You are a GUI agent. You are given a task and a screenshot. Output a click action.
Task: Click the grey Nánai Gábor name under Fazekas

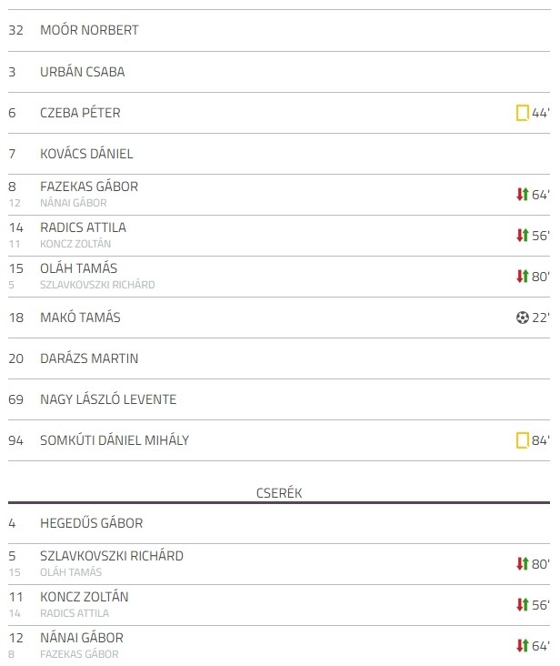[x=74, y=203]
